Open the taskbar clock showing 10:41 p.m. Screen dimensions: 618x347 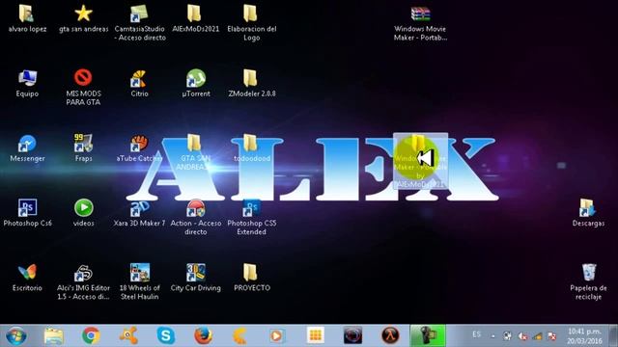[584, 336]
